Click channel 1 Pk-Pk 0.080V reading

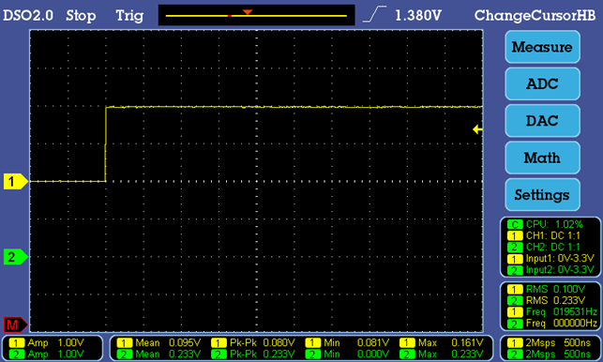coord(253,342)
